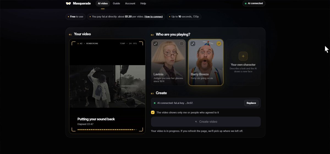Expand Barry Breeze preview with arrows icon
This screenshot has width=330, height=154.
pyautogui.click(x=193, y=43)
